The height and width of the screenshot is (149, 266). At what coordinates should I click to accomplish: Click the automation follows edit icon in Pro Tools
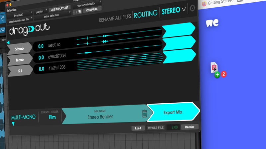(x=3, y=30)
